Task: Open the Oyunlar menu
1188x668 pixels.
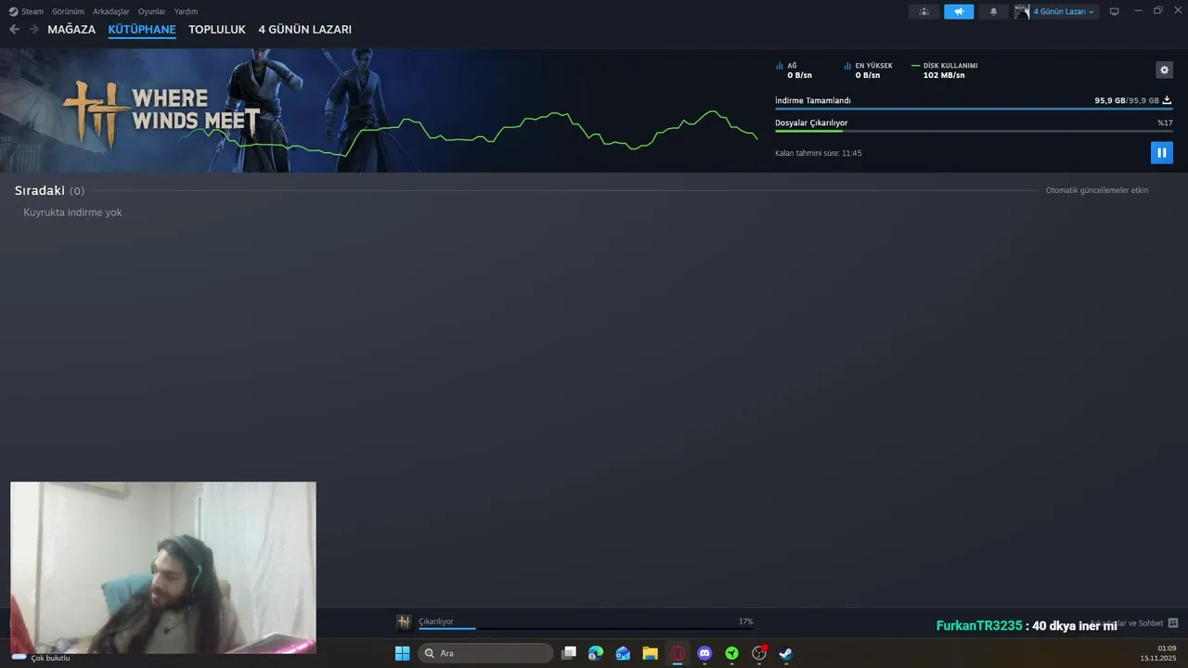Action: click(x=152, y=11)
